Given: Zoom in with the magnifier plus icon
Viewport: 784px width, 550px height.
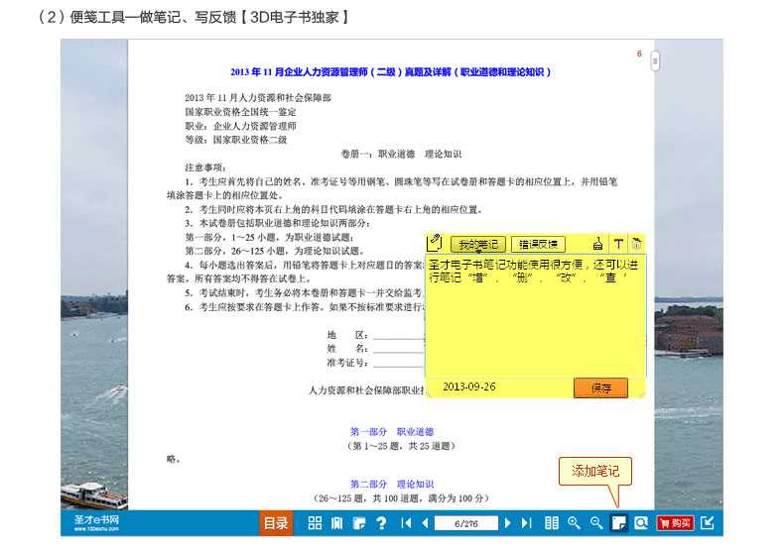Looking at the screenshot, I should (x=574, y=523).
